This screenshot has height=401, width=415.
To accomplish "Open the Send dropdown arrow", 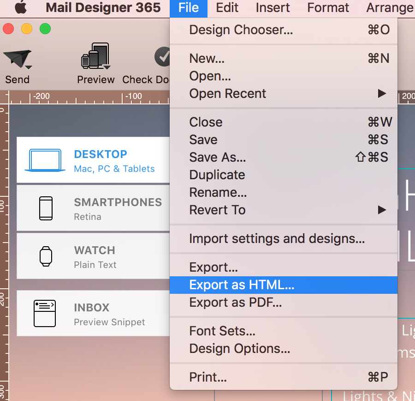I will pos(29,67).
